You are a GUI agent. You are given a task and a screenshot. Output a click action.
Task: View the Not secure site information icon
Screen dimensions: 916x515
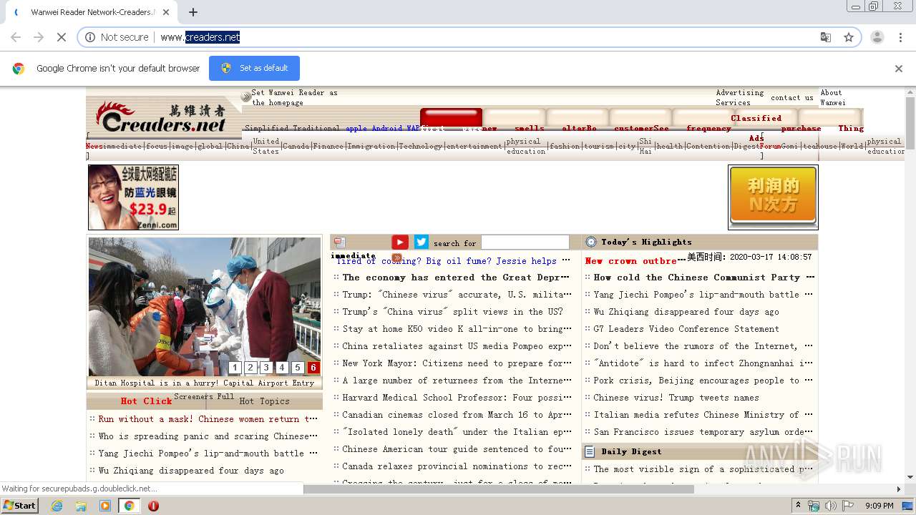(x=90, y=37)
